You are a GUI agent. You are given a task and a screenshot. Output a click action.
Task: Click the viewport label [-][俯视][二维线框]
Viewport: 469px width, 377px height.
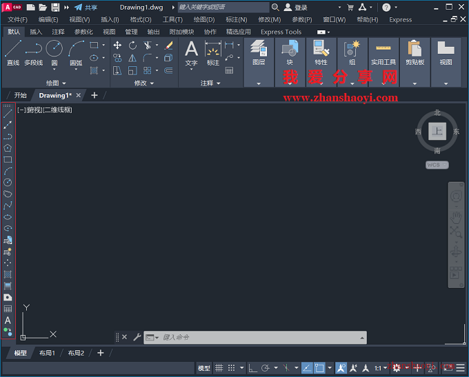tap(45, 110)
